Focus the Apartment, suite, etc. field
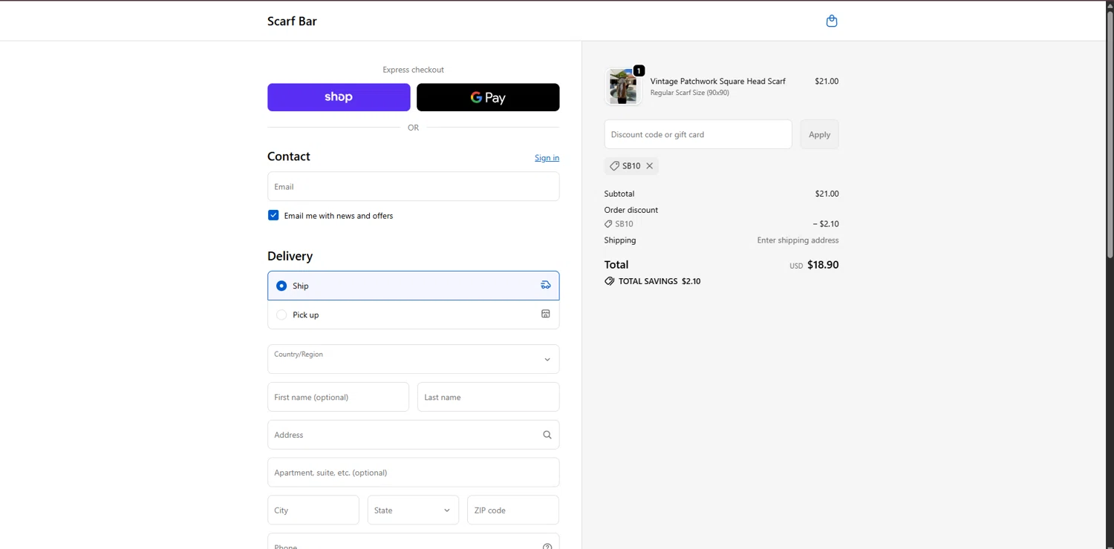 [x=414, y=473]
